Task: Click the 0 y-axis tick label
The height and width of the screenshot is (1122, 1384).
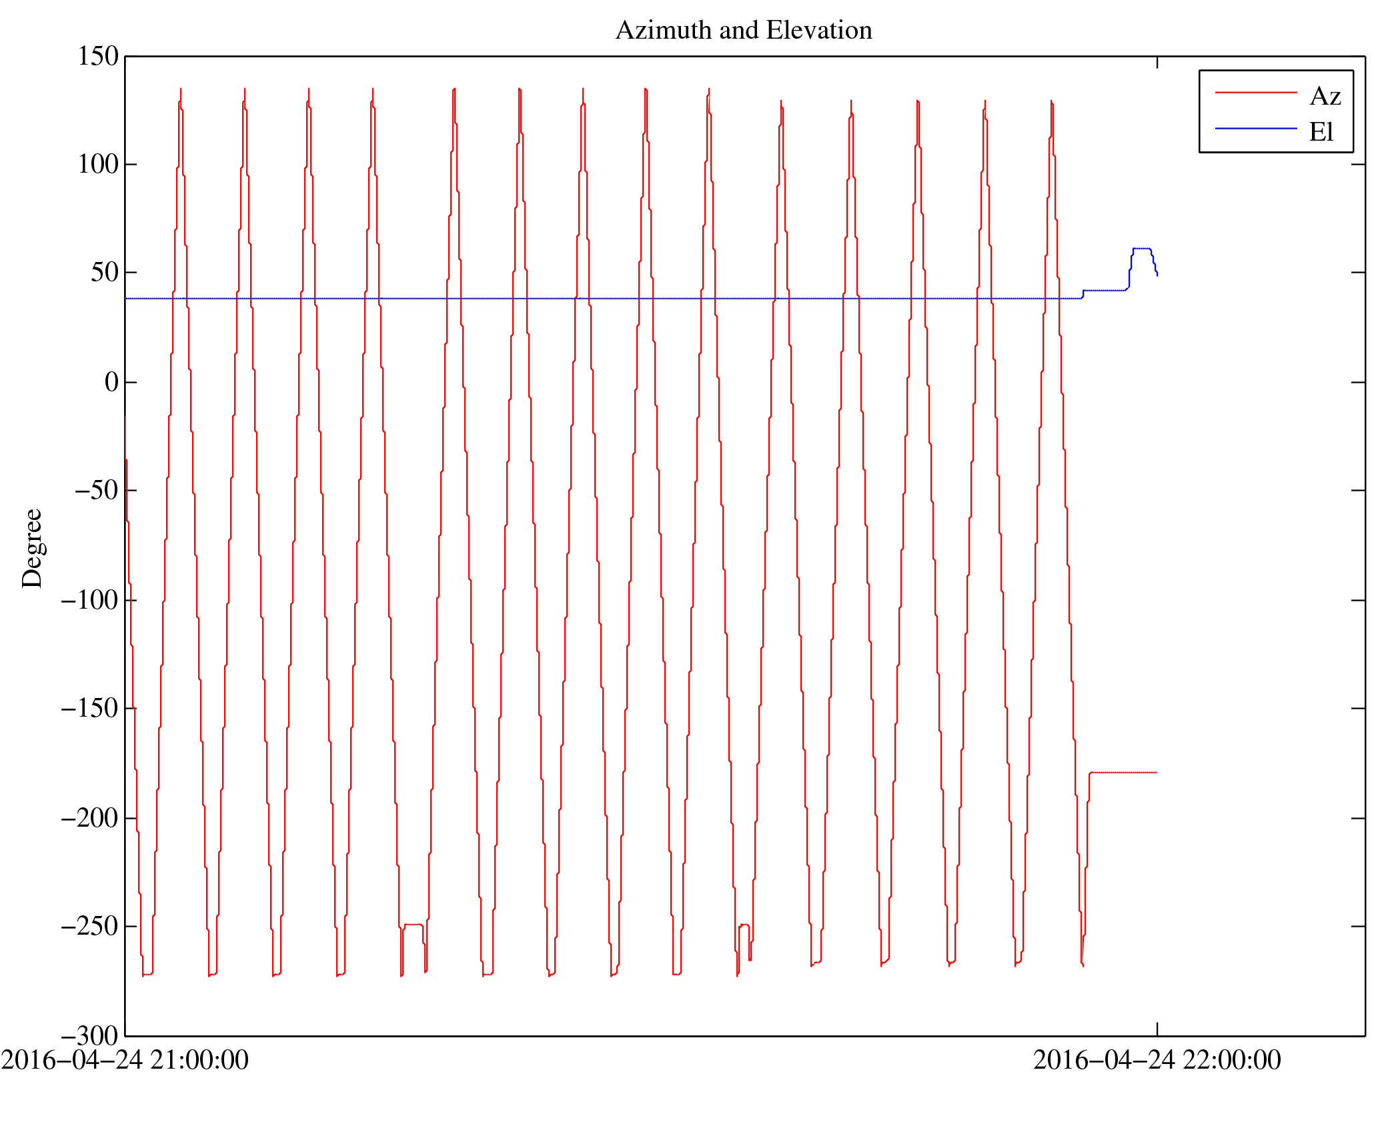Action: [111, 383]
